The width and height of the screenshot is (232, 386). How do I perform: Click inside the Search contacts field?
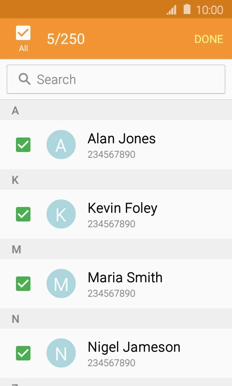116,79
